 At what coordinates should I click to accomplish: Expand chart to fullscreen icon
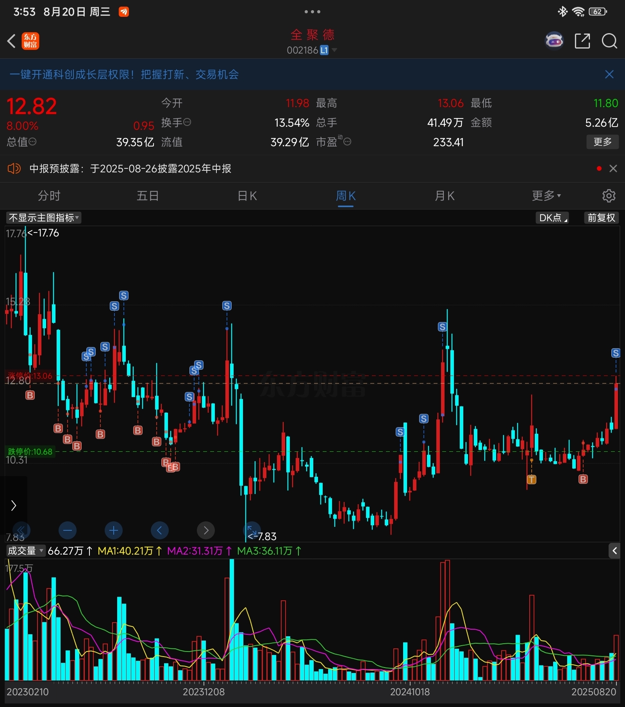(252, 530)
